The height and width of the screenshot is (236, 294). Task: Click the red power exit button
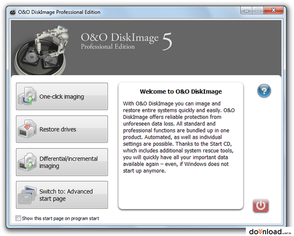261,206
